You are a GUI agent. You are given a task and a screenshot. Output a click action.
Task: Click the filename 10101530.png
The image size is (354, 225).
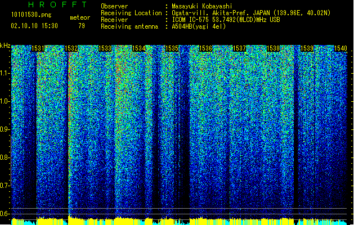coord(32,15)
